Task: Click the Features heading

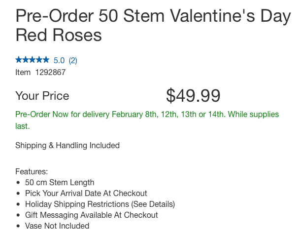Action: [32, 171]
